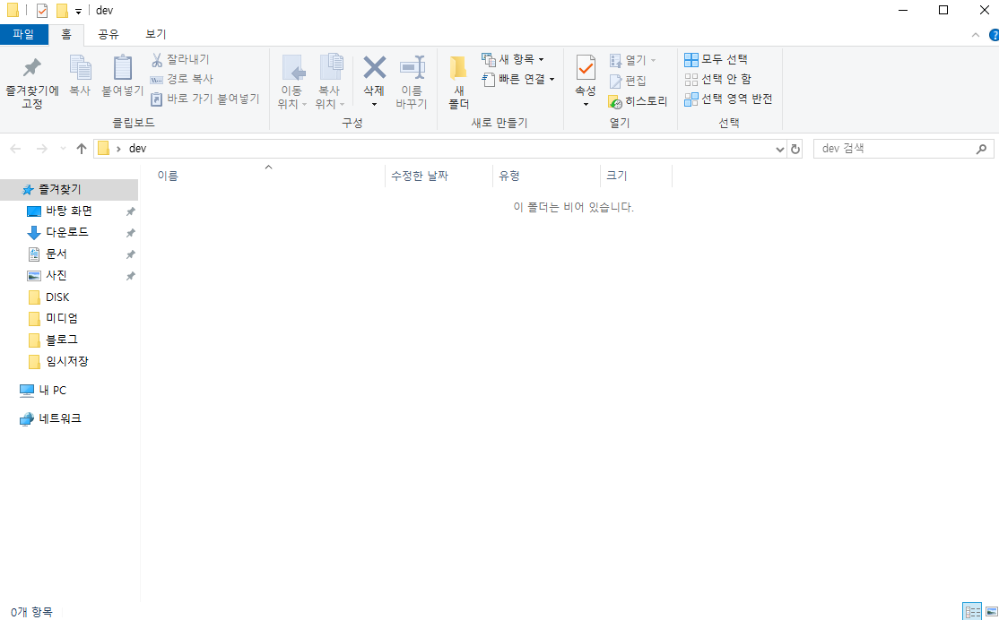This screenshot has width=999, height=620.
Task: Select 잘라내기 (Cut) in the ribbon
Action: (180, 58)
